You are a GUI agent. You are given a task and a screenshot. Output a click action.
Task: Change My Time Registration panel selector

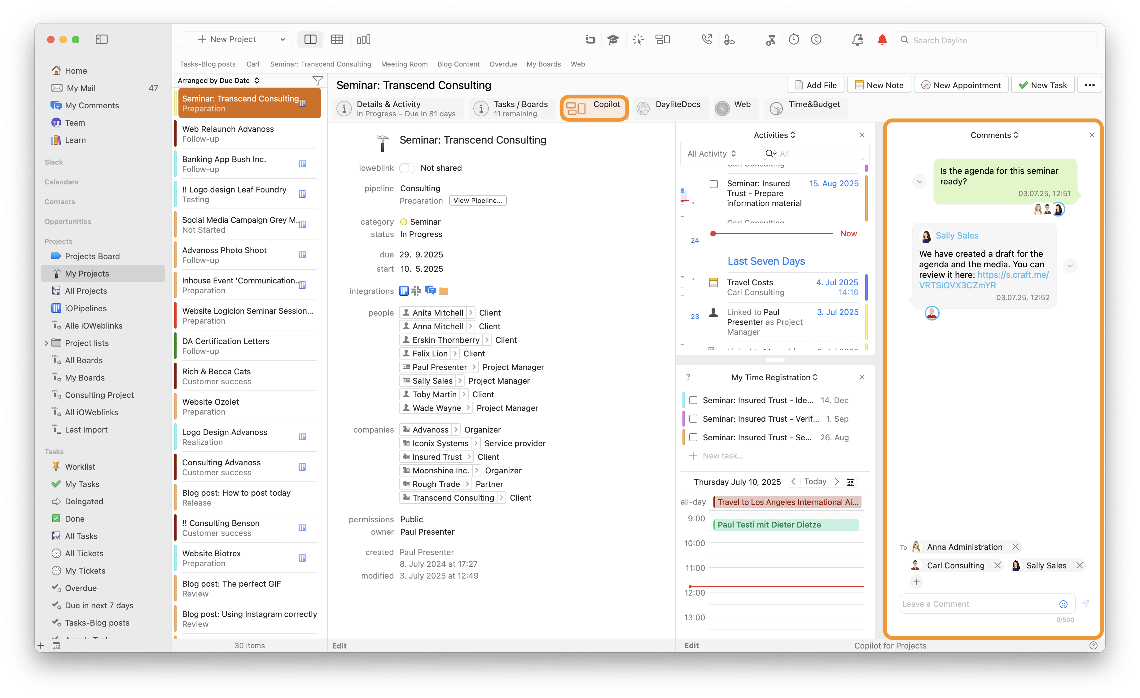[x=774, y=377]
